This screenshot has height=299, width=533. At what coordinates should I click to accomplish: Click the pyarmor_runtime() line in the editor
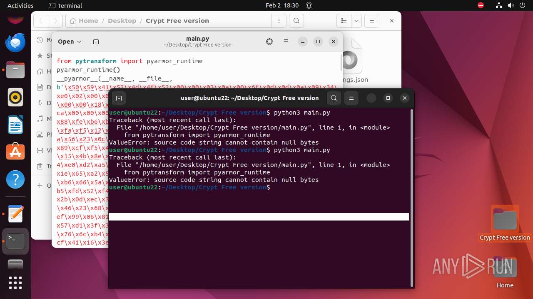click(x=88, y=70)
